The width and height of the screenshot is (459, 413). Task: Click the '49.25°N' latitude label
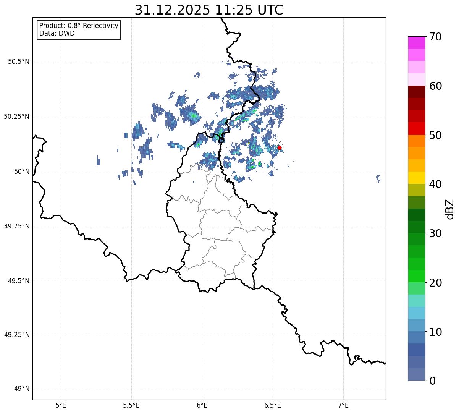[16, 335]
